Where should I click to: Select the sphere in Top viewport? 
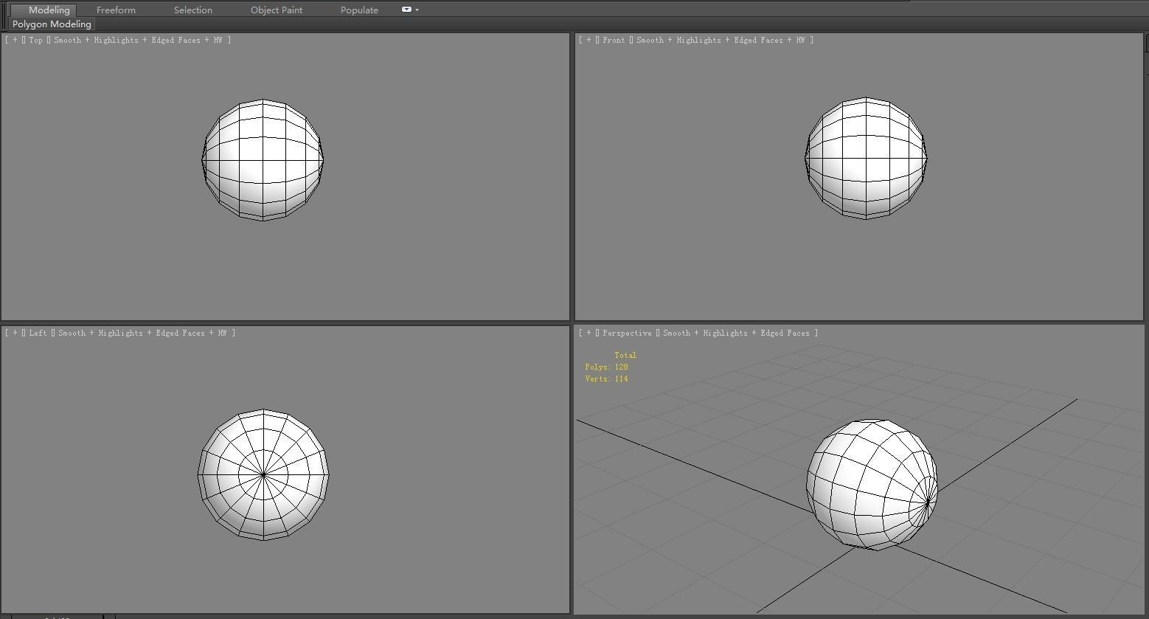click(x=263, y=159)
